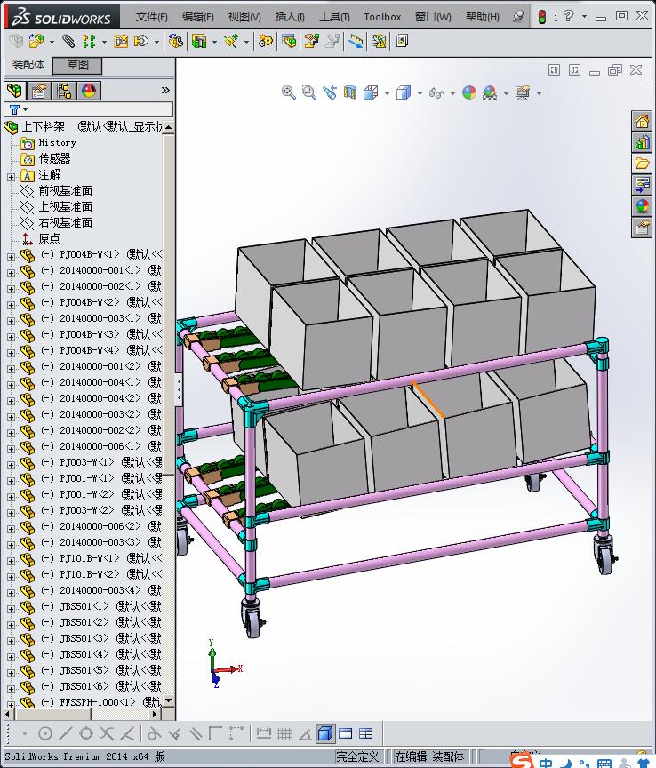Open the 插入(I) menu
This screenshot has height=768, width=656.
[290, 17]
